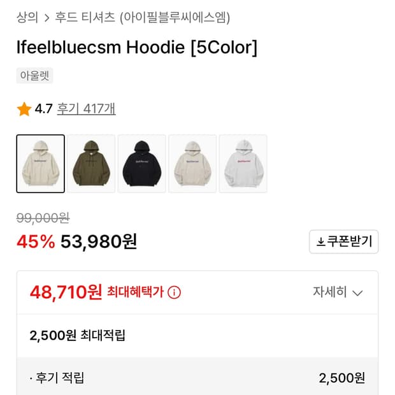Open the 후기 417개 reviews link
Viewport: 395px width, 395px height.
coord(86,109)
